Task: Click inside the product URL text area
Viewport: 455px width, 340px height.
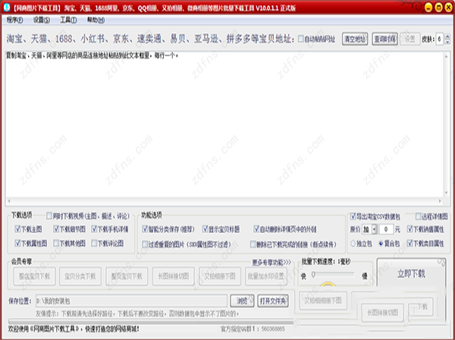Action: click(x=224, y=125)
